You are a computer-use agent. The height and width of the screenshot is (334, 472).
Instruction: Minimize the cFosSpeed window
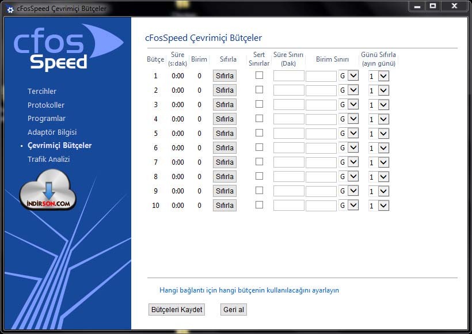coord(417,6)
